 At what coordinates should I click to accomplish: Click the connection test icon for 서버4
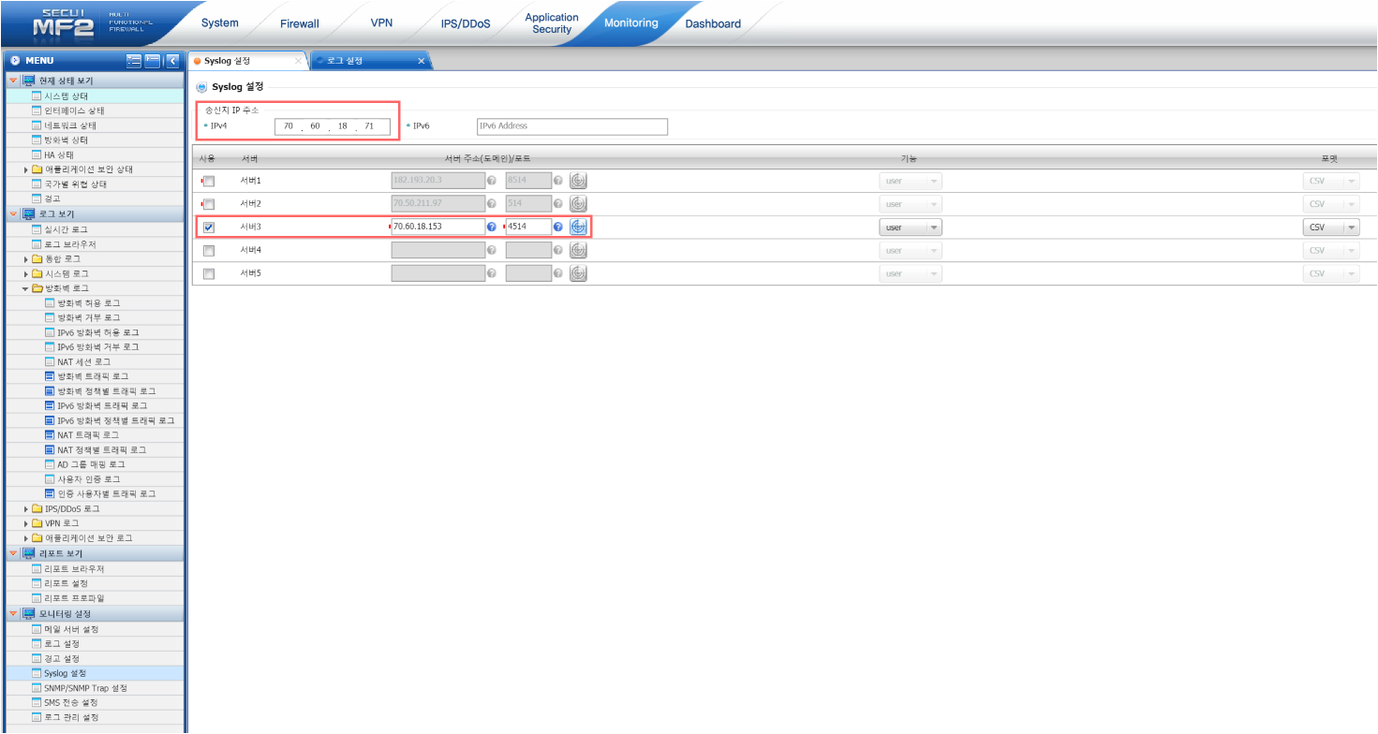tap(578, 250)
